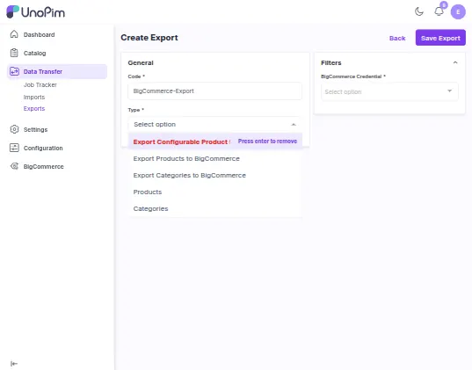The image size is (472, 370).
Task: Click Save Export button
Action: tap(440, 38)
